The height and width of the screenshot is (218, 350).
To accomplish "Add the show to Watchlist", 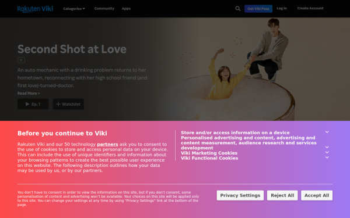I will click(68, 104).
